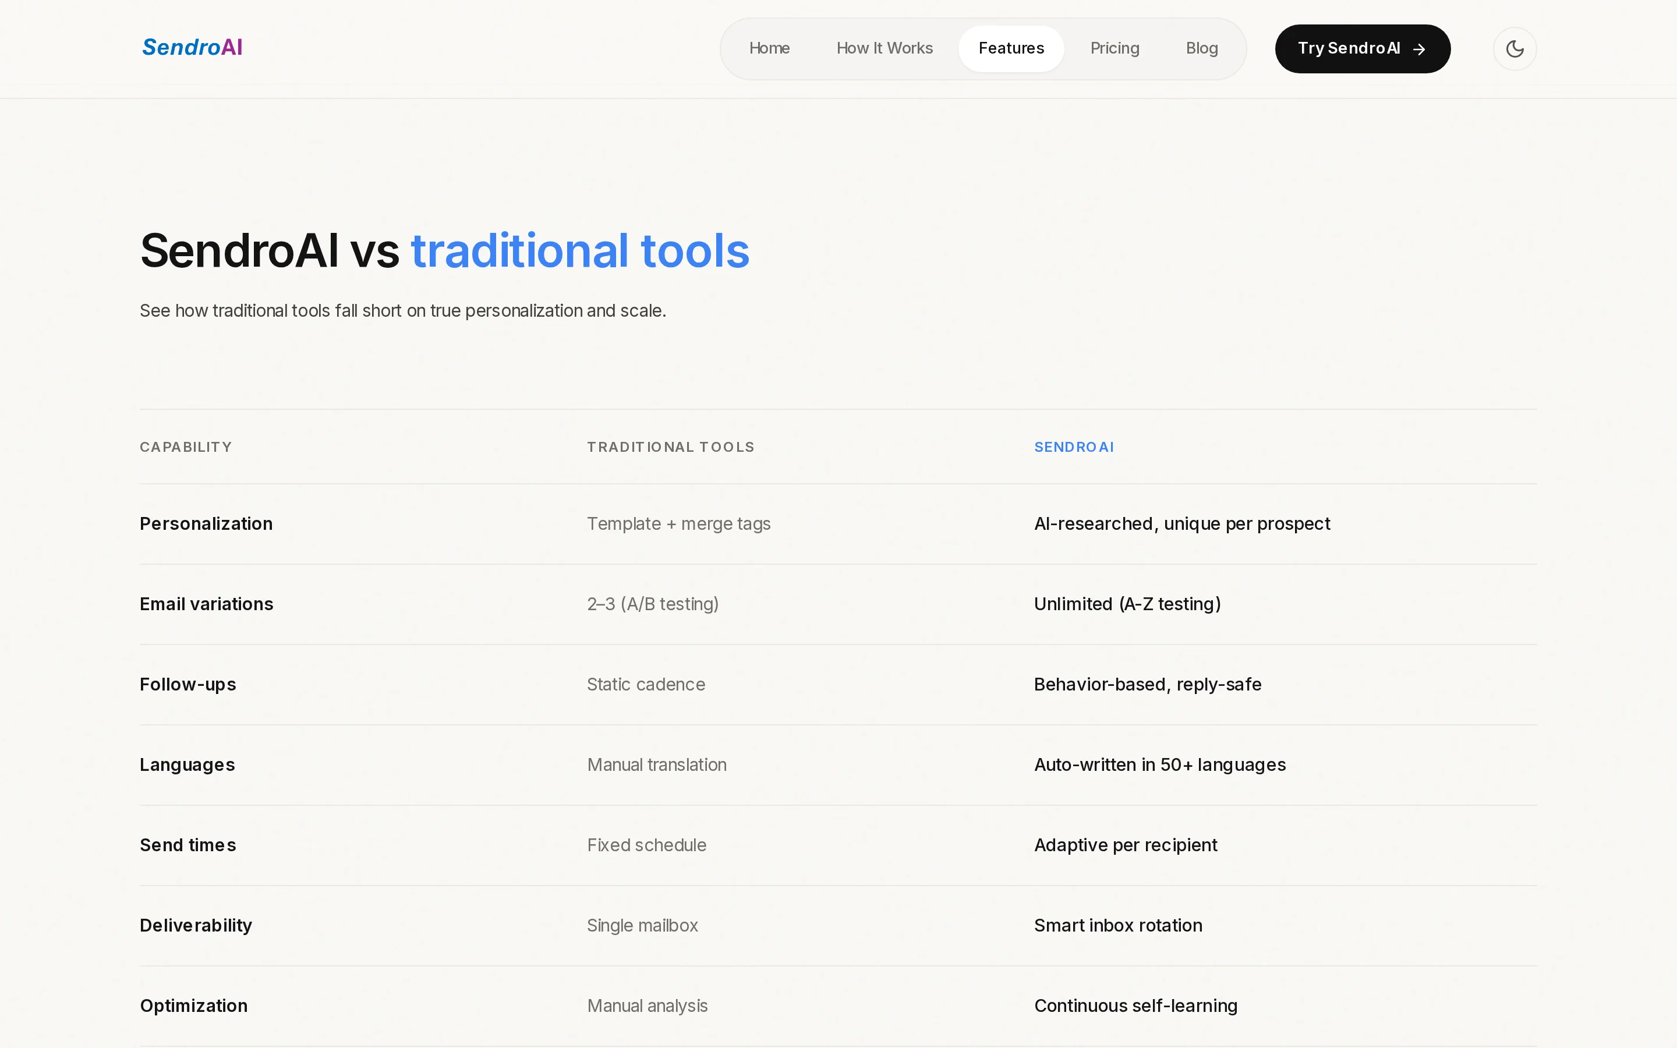Open the Home nav item
This screenshot has width=1677, height=1048.
click(769, 48)
